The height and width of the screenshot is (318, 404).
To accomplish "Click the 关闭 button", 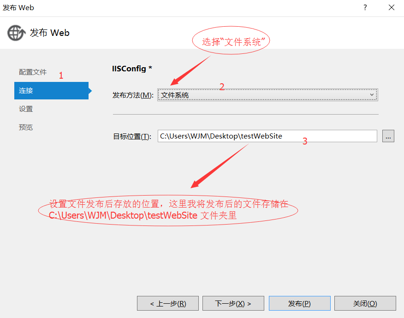I will point(365,303).
